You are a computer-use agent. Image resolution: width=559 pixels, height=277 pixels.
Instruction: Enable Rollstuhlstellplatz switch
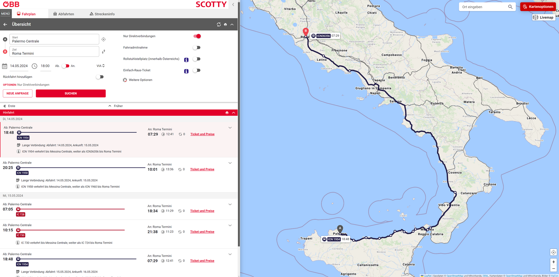coord(197,59)
